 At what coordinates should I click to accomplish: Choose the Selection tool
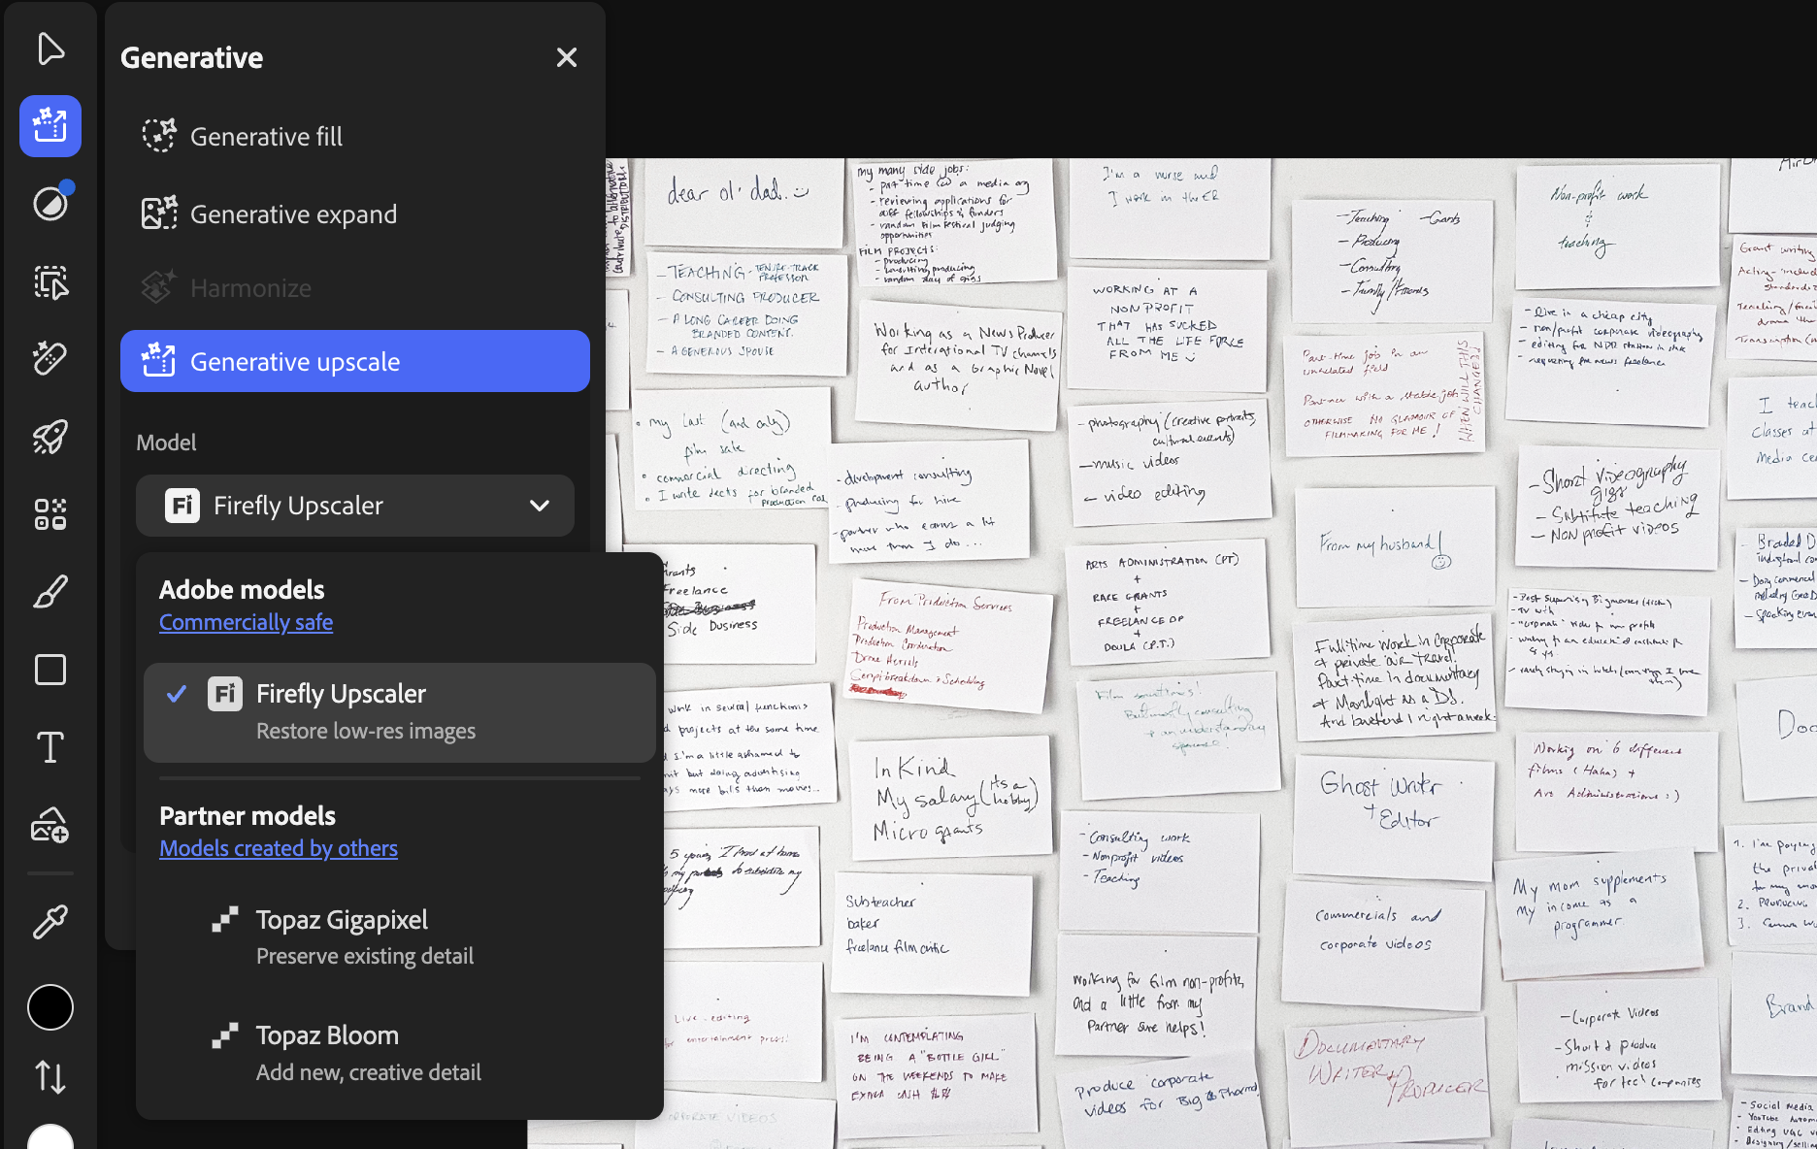click(x=50, y=282)
